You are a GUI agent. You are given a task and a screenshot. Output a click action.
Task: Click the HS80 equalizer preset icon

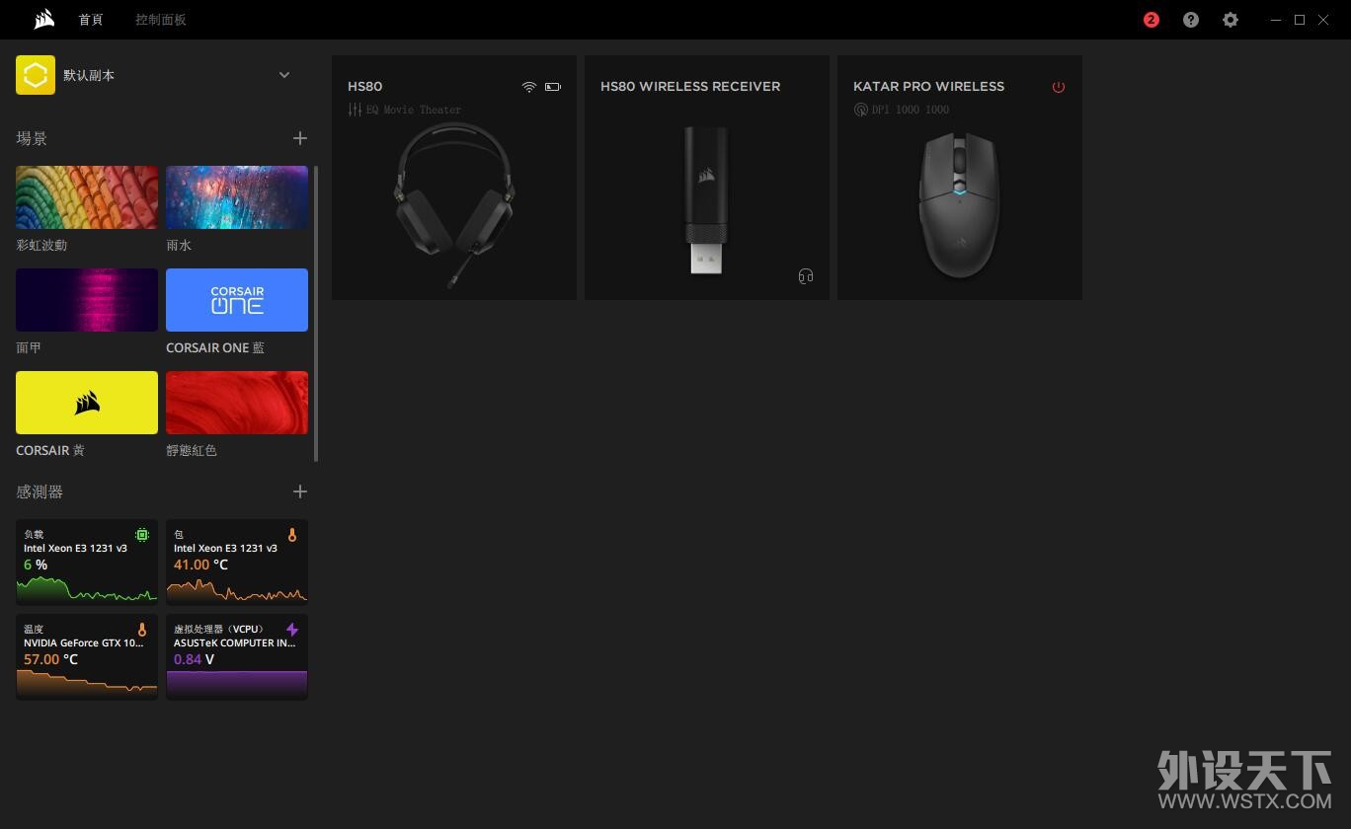click(x=355, y=110)
